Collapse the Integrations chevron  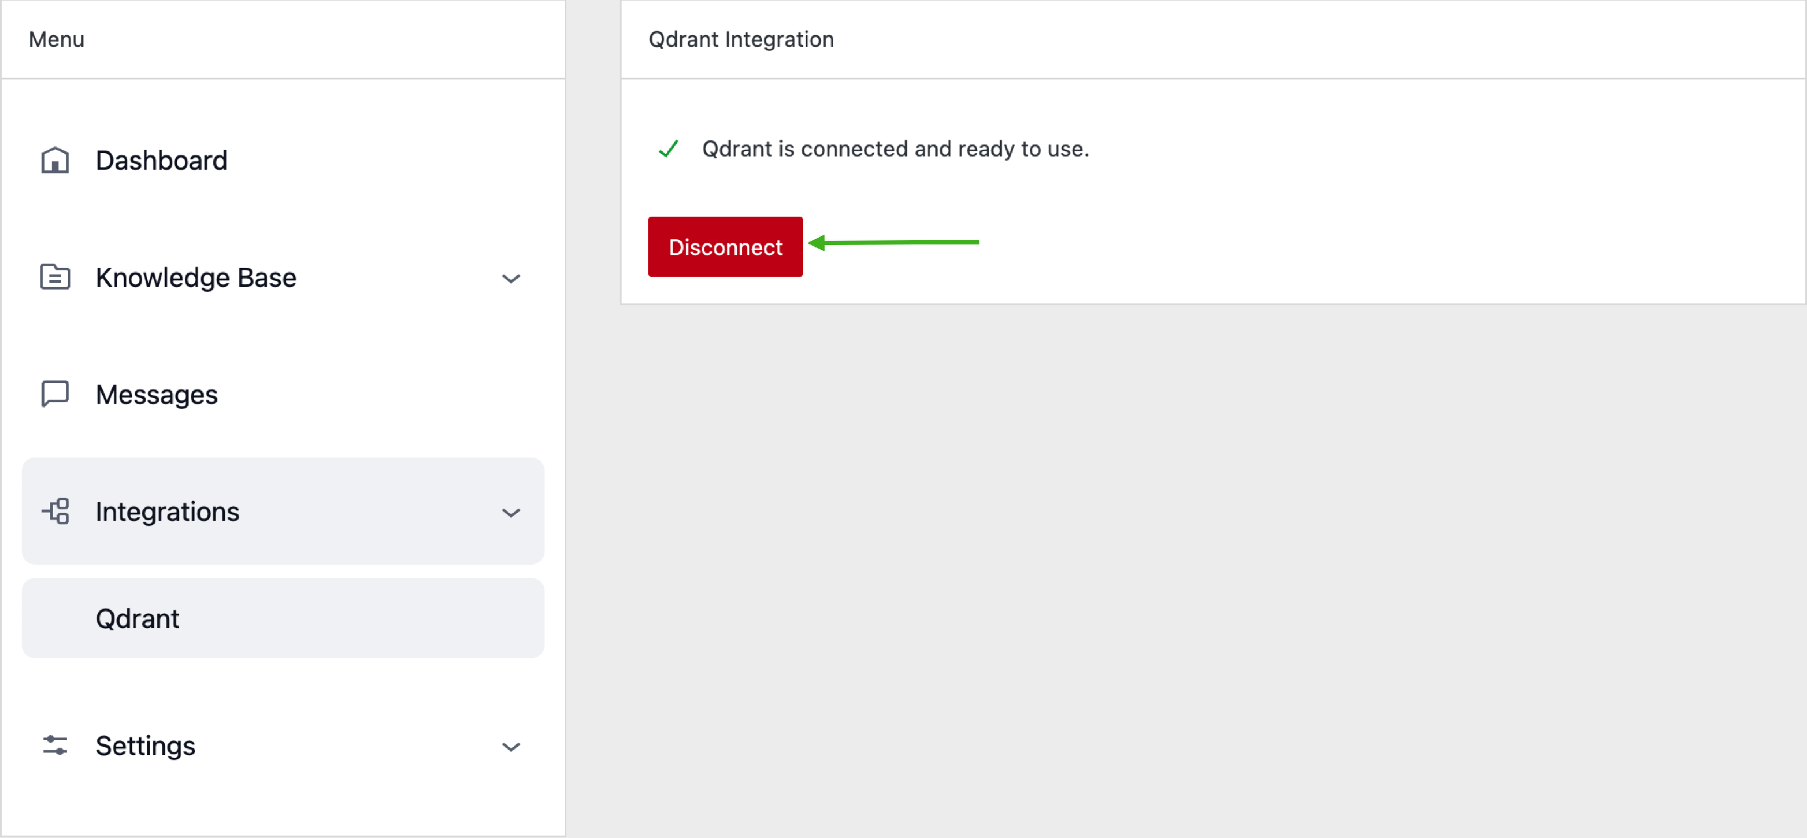[x=511, y=513]
